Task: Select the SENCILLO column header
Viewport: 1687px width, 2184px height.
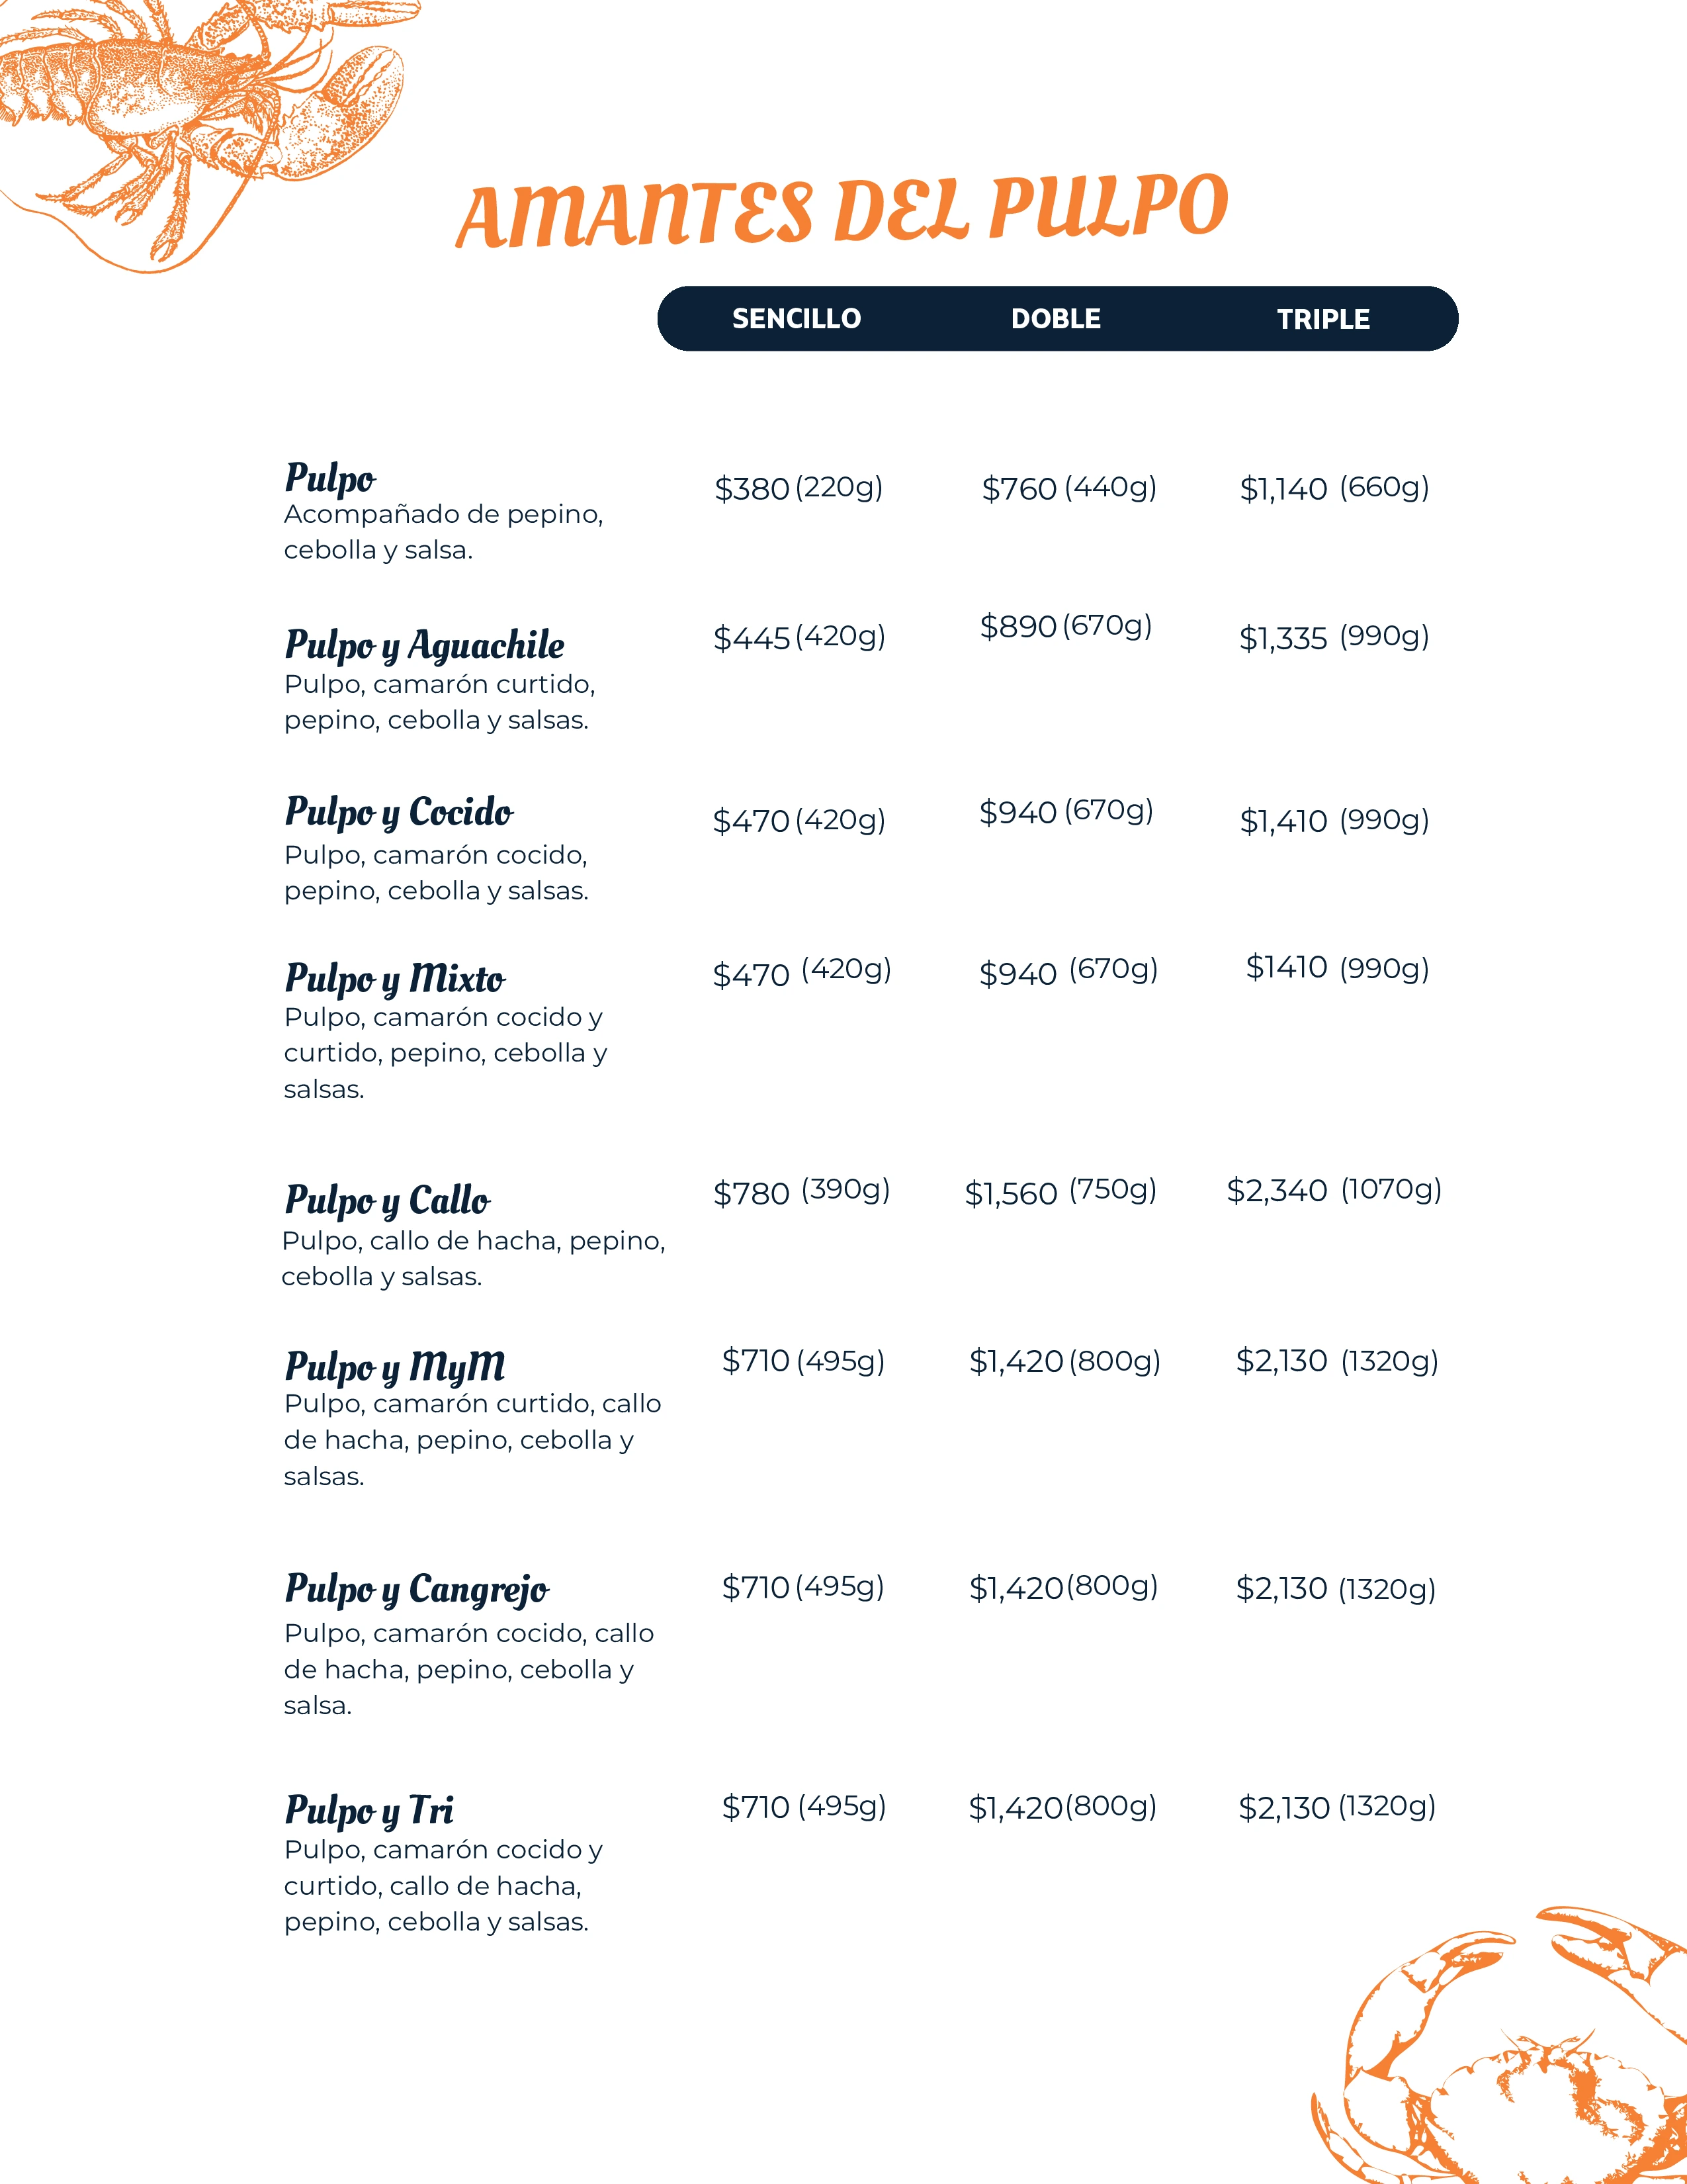Action: point(797,319)
